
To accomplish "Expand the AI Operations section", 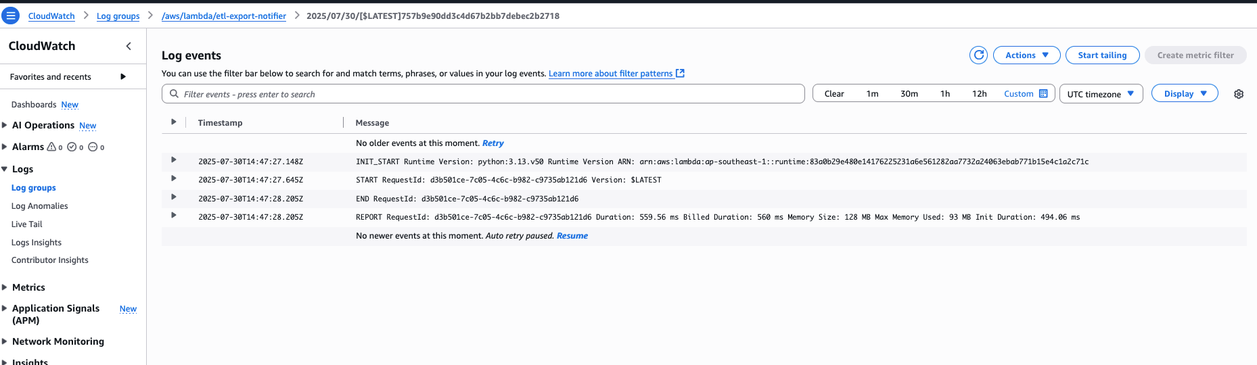I will coord(5,125).
